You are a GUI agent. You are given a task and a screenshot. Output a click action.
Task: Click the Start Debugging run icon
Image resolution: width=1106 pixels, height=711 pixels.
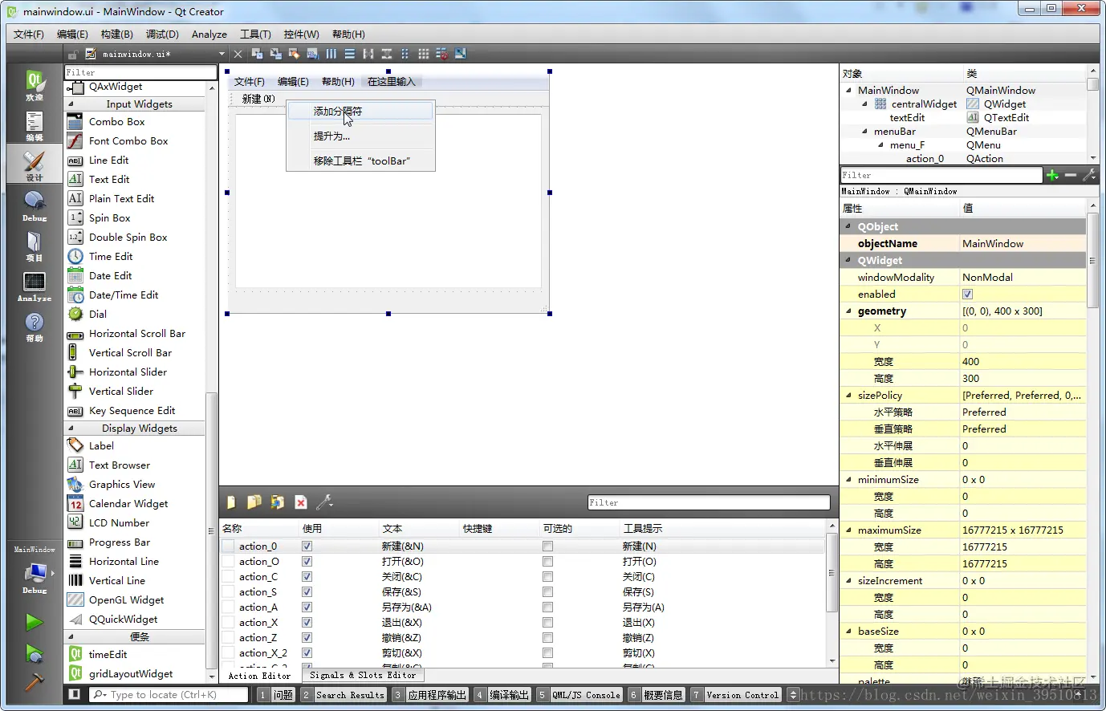click(34, 653)
